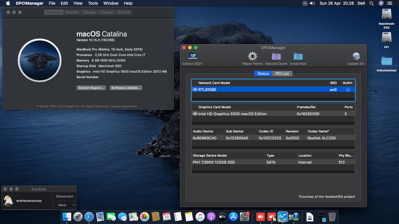
Task: Select the PNY CS900 120GB SSD row
Action: point(273,162)
